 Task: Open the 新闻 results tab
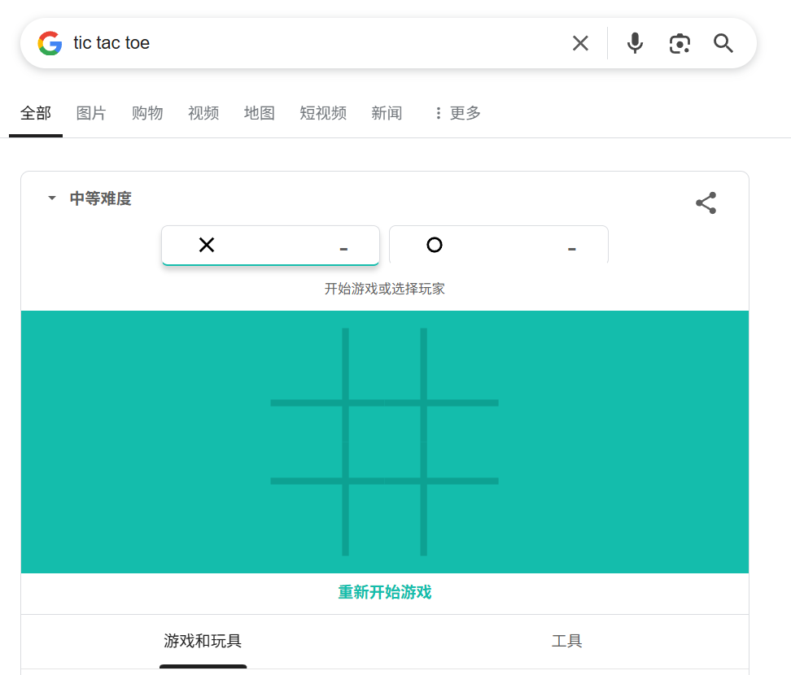[387, 113]
